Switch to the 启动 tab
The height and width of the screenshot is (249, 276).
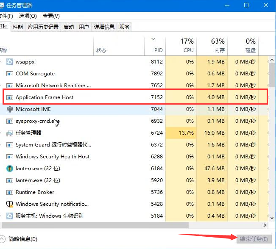point(69,27)
